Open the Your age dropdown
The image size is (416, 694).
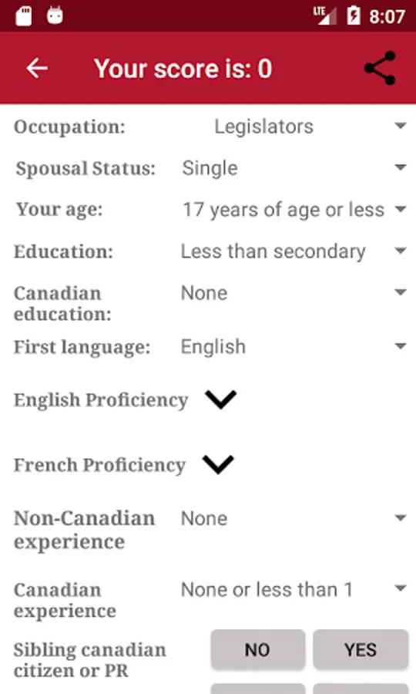pyautogui.click(x=293, y=210)
